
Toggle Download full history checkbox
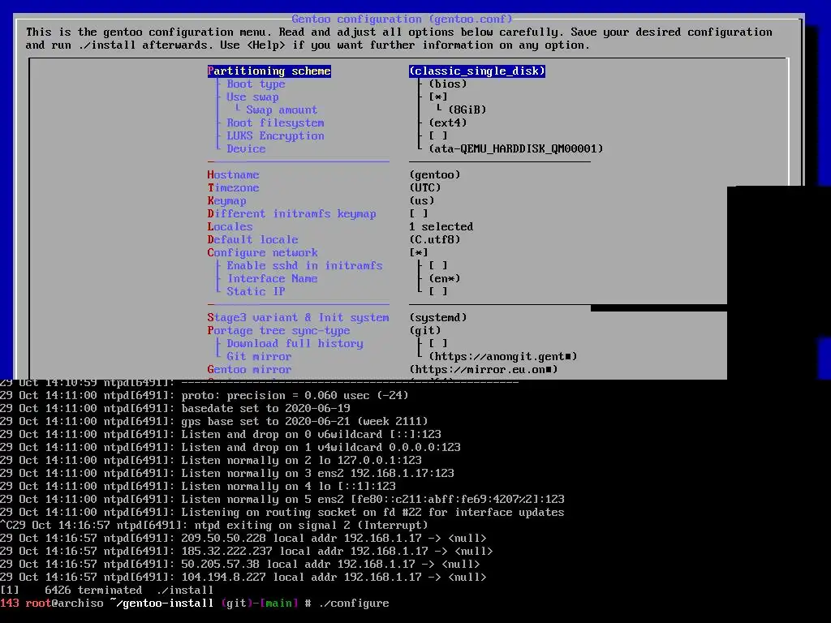click(438, 343)
